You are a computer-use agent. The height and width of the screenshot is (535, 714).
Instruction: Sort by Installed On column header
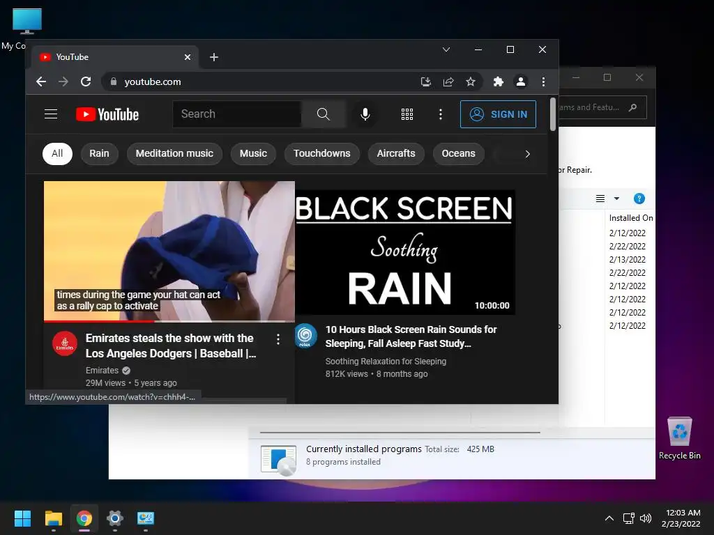(x=630, y=218)
